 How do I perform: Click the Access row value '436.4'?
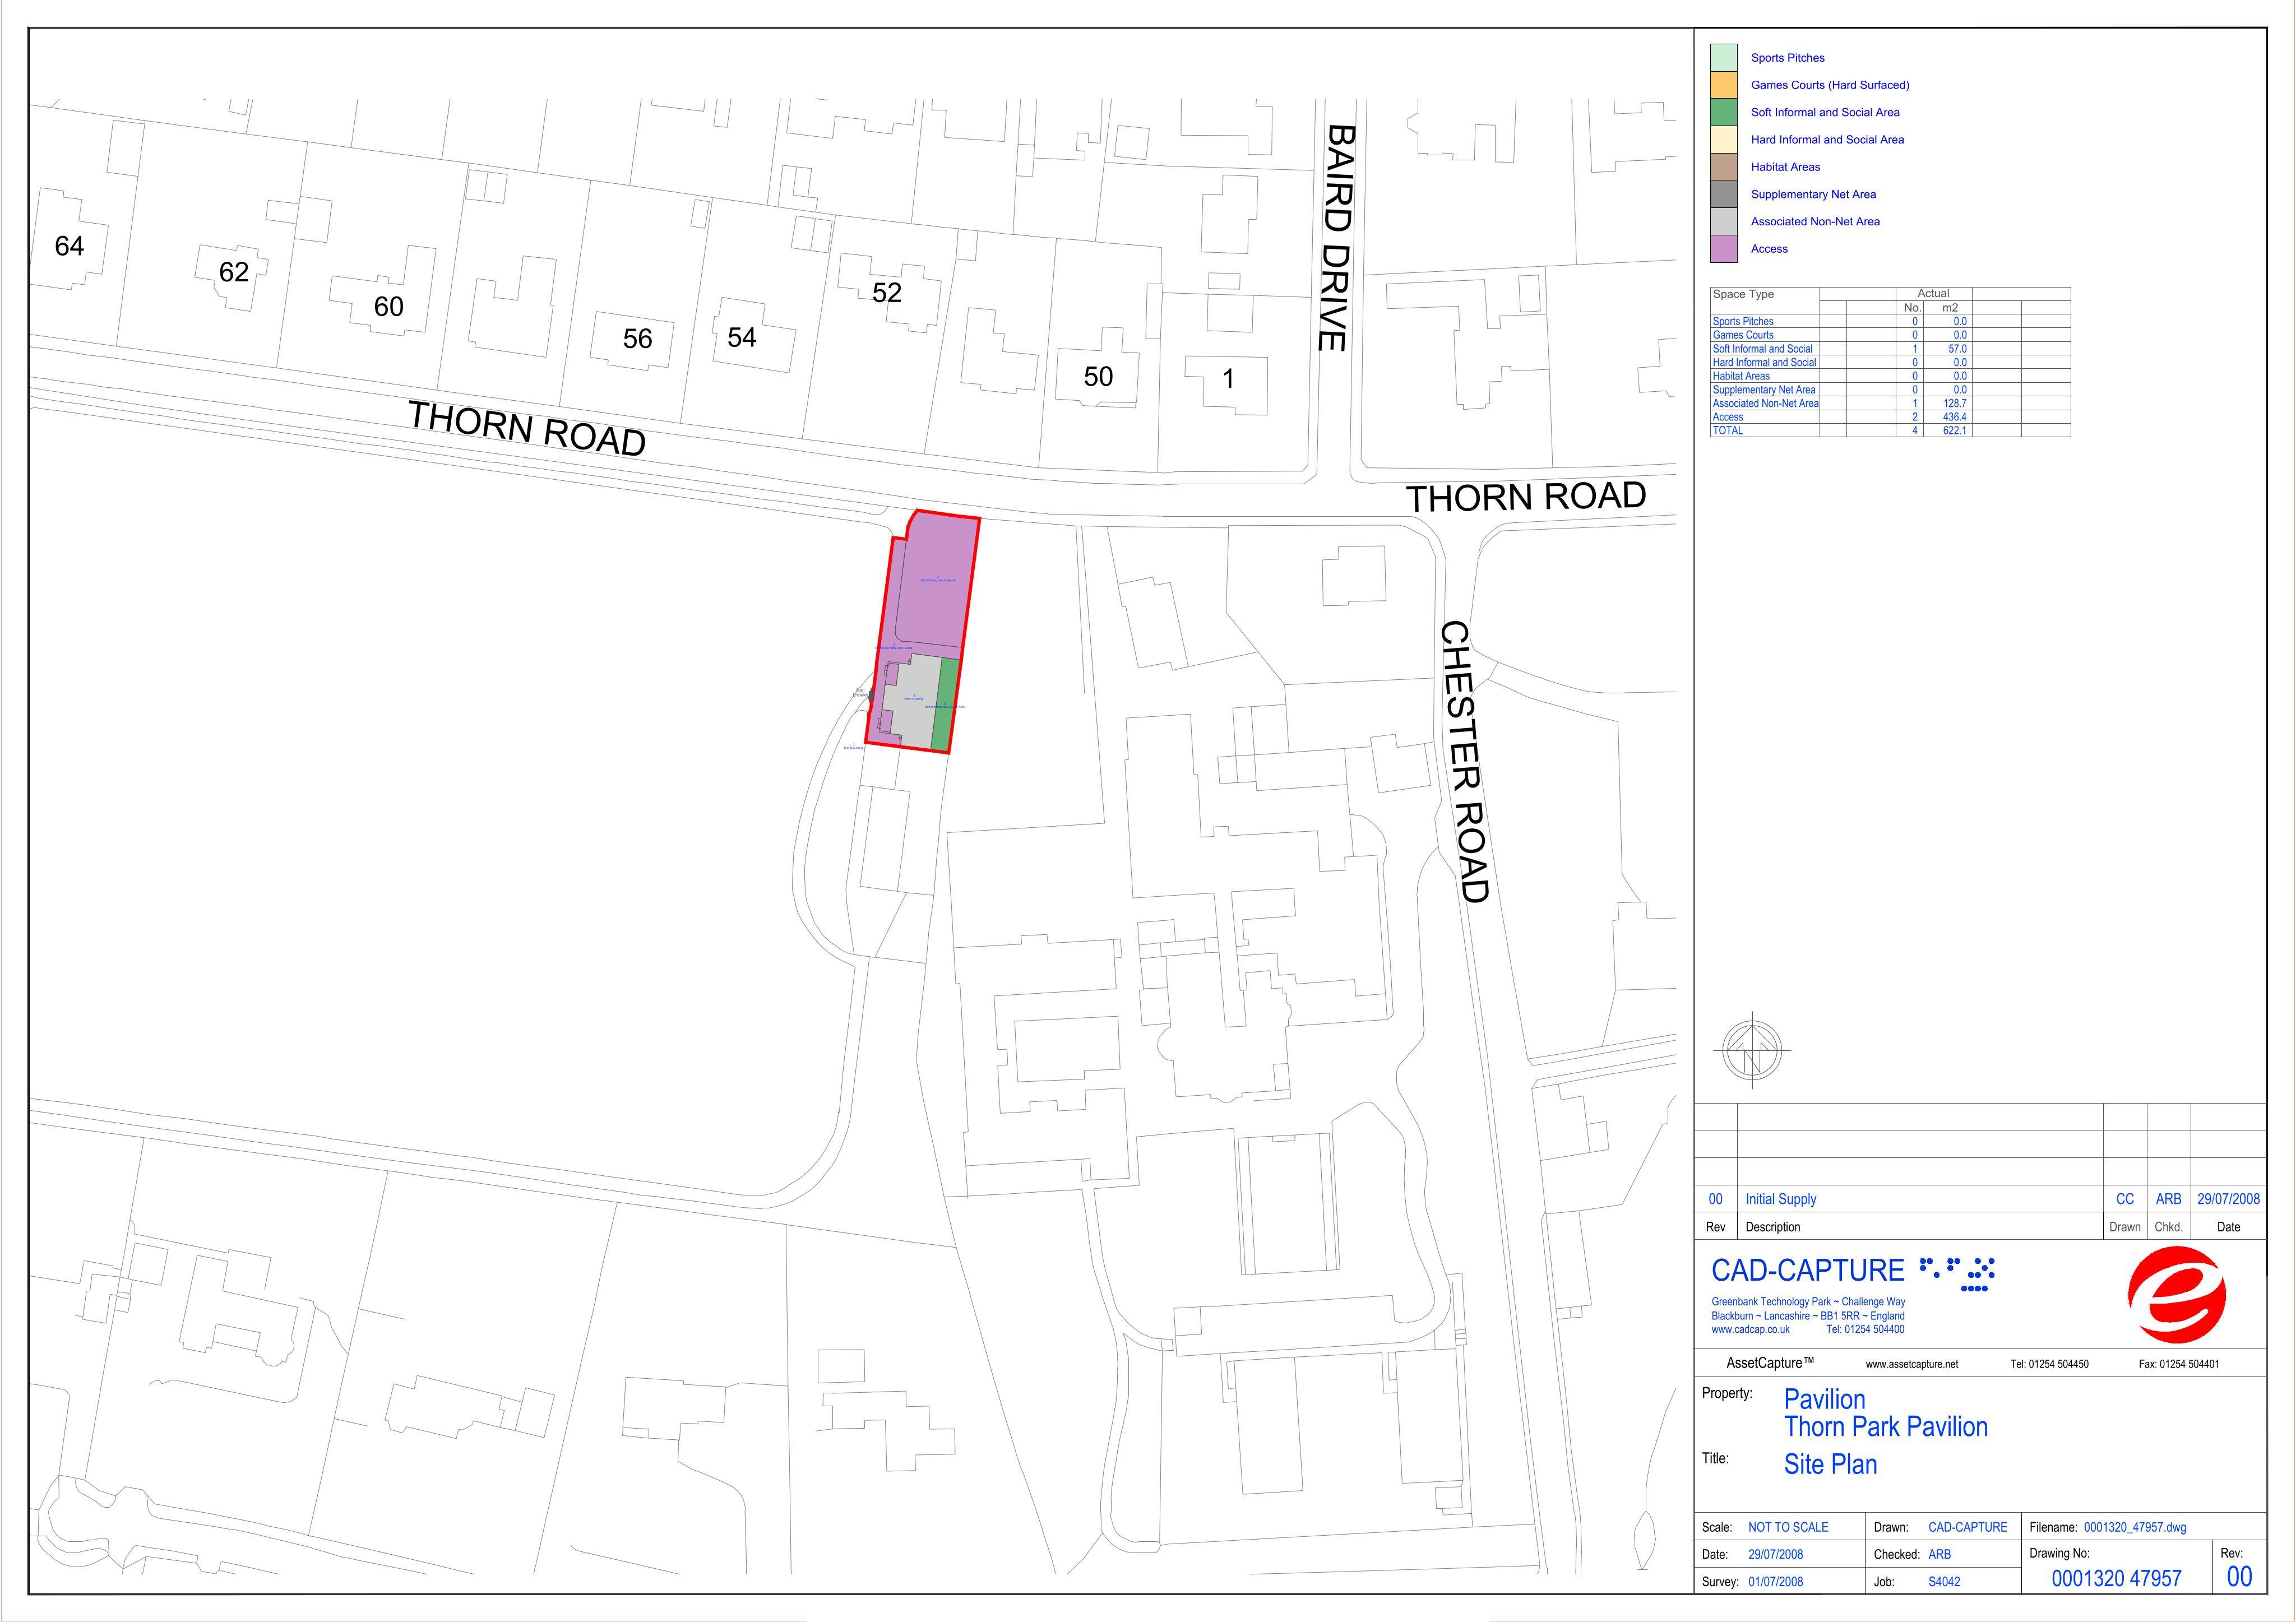coord(1954,417)
